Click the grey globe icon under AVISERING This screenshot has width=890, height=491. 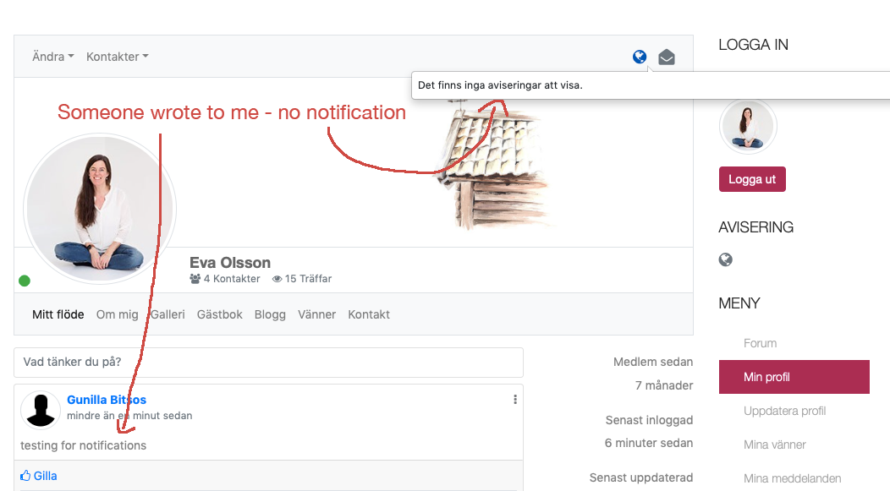pos(725,259)
